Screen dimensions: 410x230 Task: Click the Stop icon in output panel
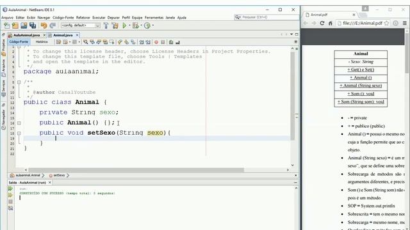tap(10, 202)
